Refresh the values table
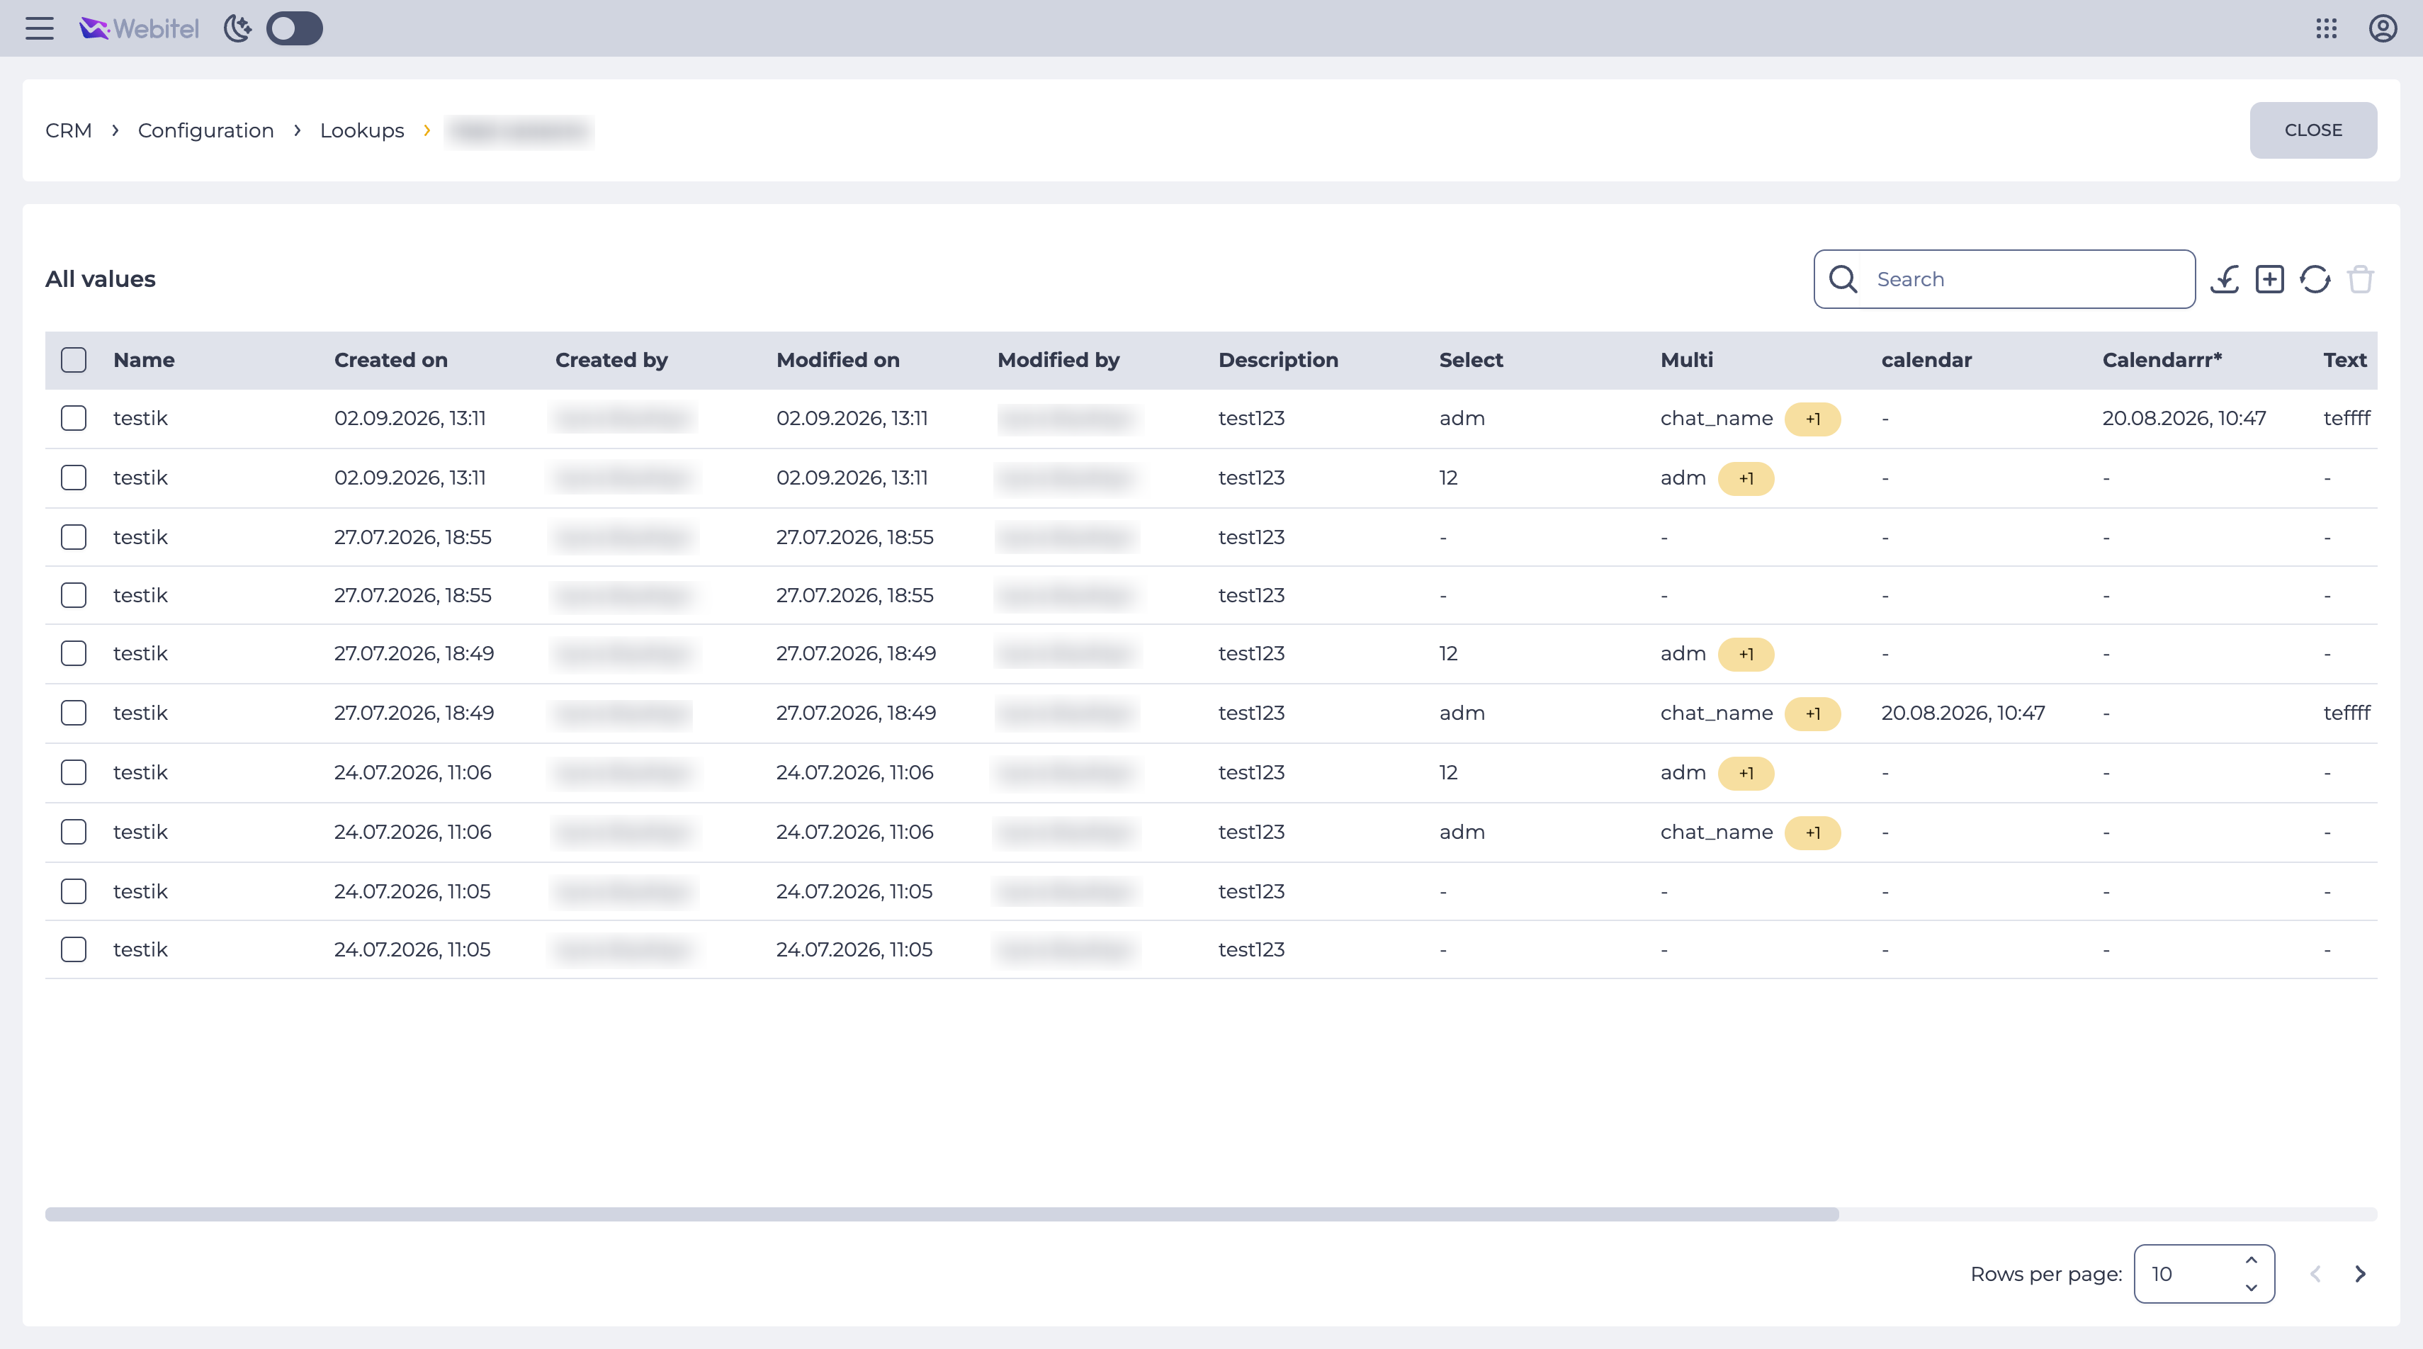Viewport: 2423px width, 1349px height. (x=2315, y=279)
